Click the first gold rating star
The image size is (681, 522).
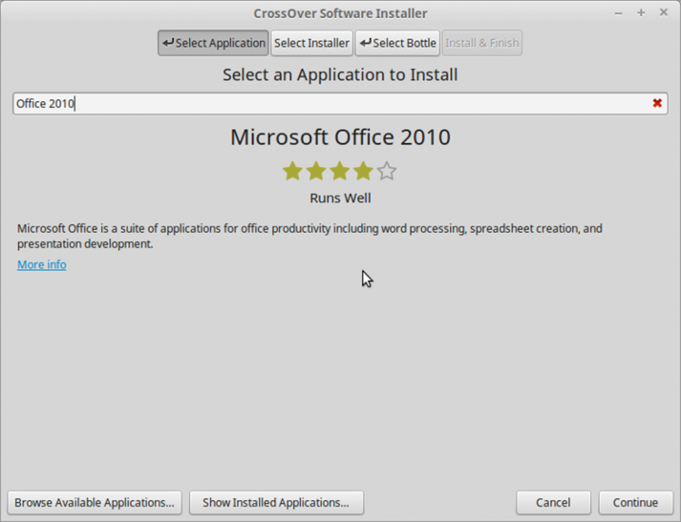click(x=293, y=171)
